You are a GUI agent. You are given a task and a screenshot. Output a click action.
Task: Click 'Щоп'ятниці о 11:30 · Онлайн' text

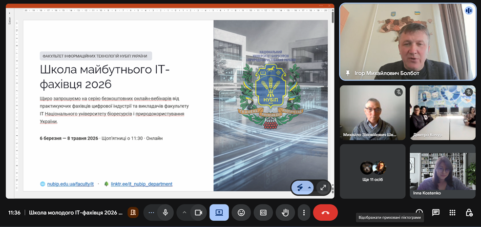132,138
